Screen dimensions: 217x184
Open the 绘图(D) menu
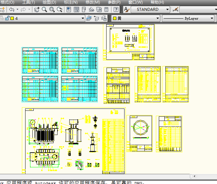(49, 2)
